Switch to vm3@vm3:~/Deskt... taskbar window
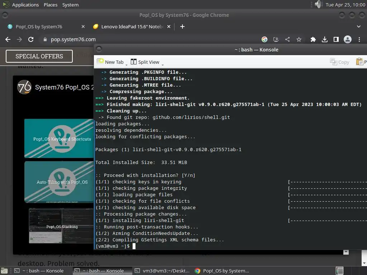Viewport: 367px width, 275px height. tap(162, 271)
